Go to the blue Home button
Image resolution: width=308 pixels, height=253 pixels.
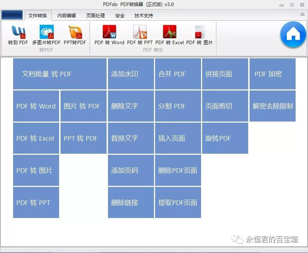click(293, 35)
